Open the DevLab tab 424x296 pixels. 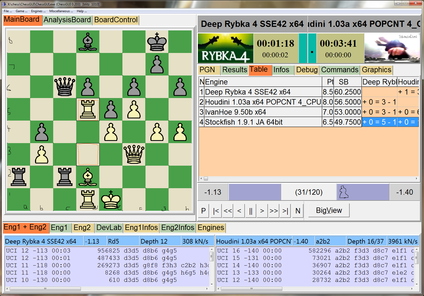pyautogui.click(x=109, y=228)
